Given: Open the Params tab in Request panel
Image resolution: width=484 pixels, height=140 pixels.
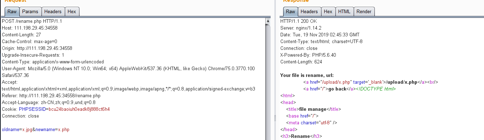Looking at the screenshot, I should pos(30,11).
